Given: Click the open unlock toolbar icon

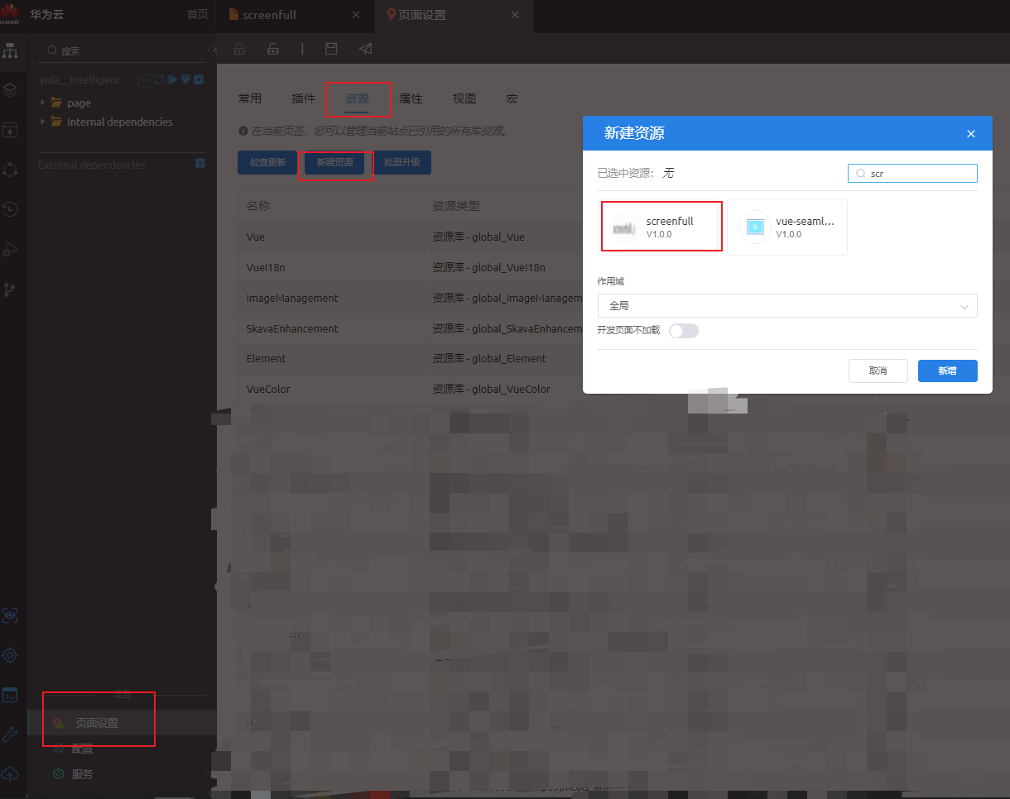Looking at the screenshot, I should coord(272,50).
